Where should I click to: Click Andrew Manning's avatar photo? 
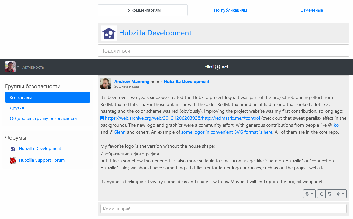tap(106, 83)
